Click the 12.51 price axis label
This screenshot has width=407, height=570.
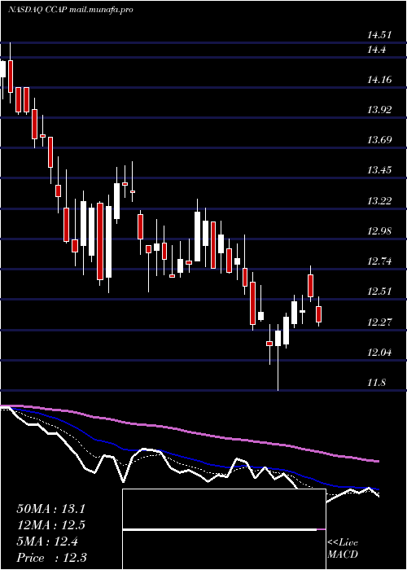point(379,292)
